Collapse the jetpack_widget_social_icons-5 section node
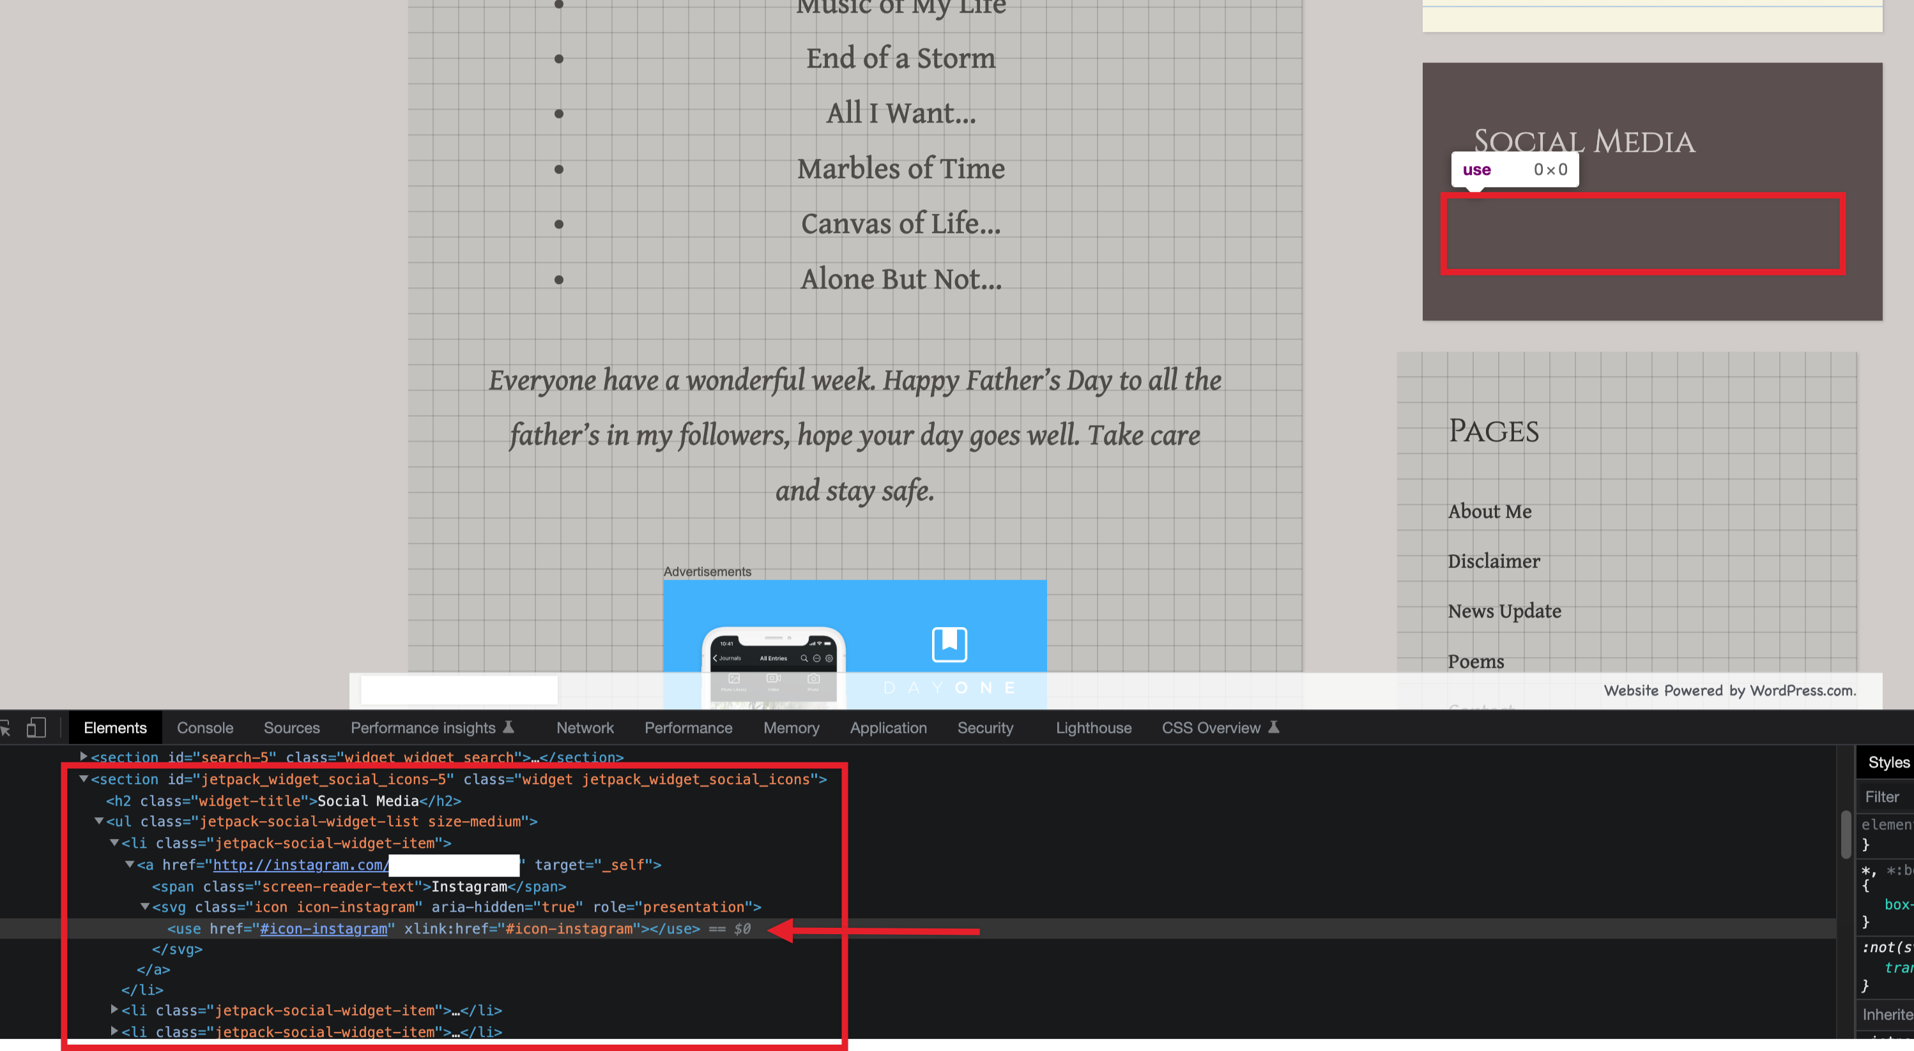Screen dimensions: 1914x1051 tap(84, 778)
